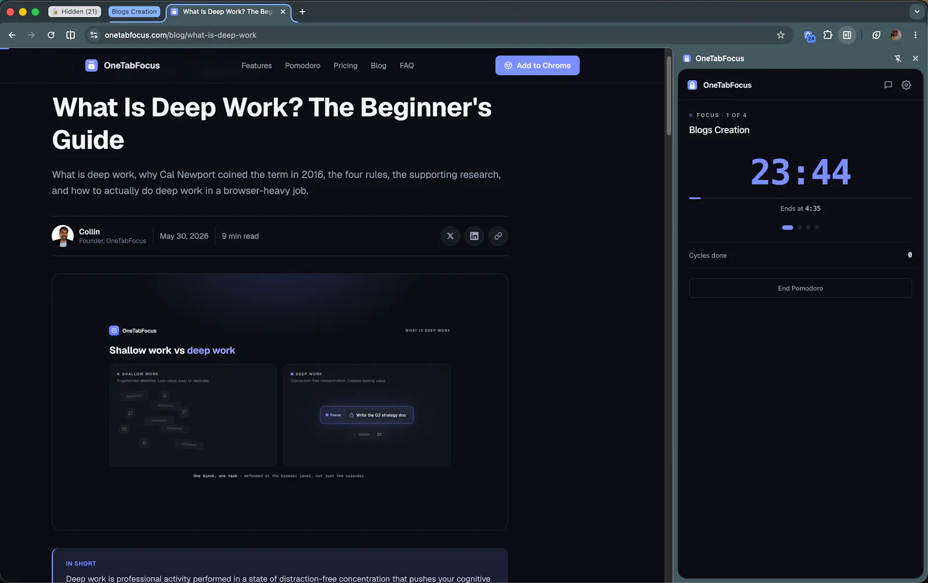
Task: Click author Collin's profile photo
Action: pos(63,236)
